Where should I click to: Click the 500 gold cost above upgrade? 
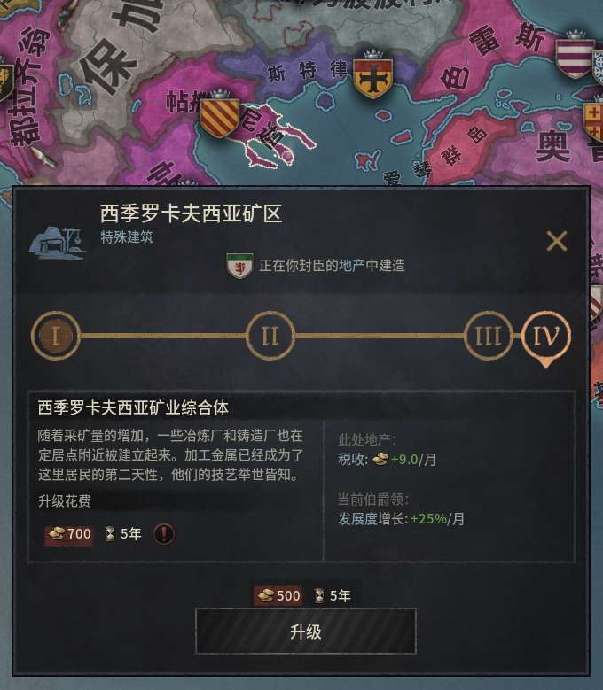pos(278,596)
